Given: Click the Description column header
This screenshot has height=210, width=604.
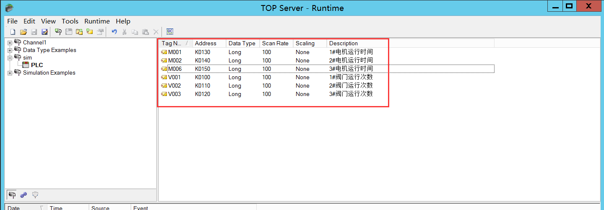Looking at the screenshot, I should pyautogui.click(x=344, y=43).
